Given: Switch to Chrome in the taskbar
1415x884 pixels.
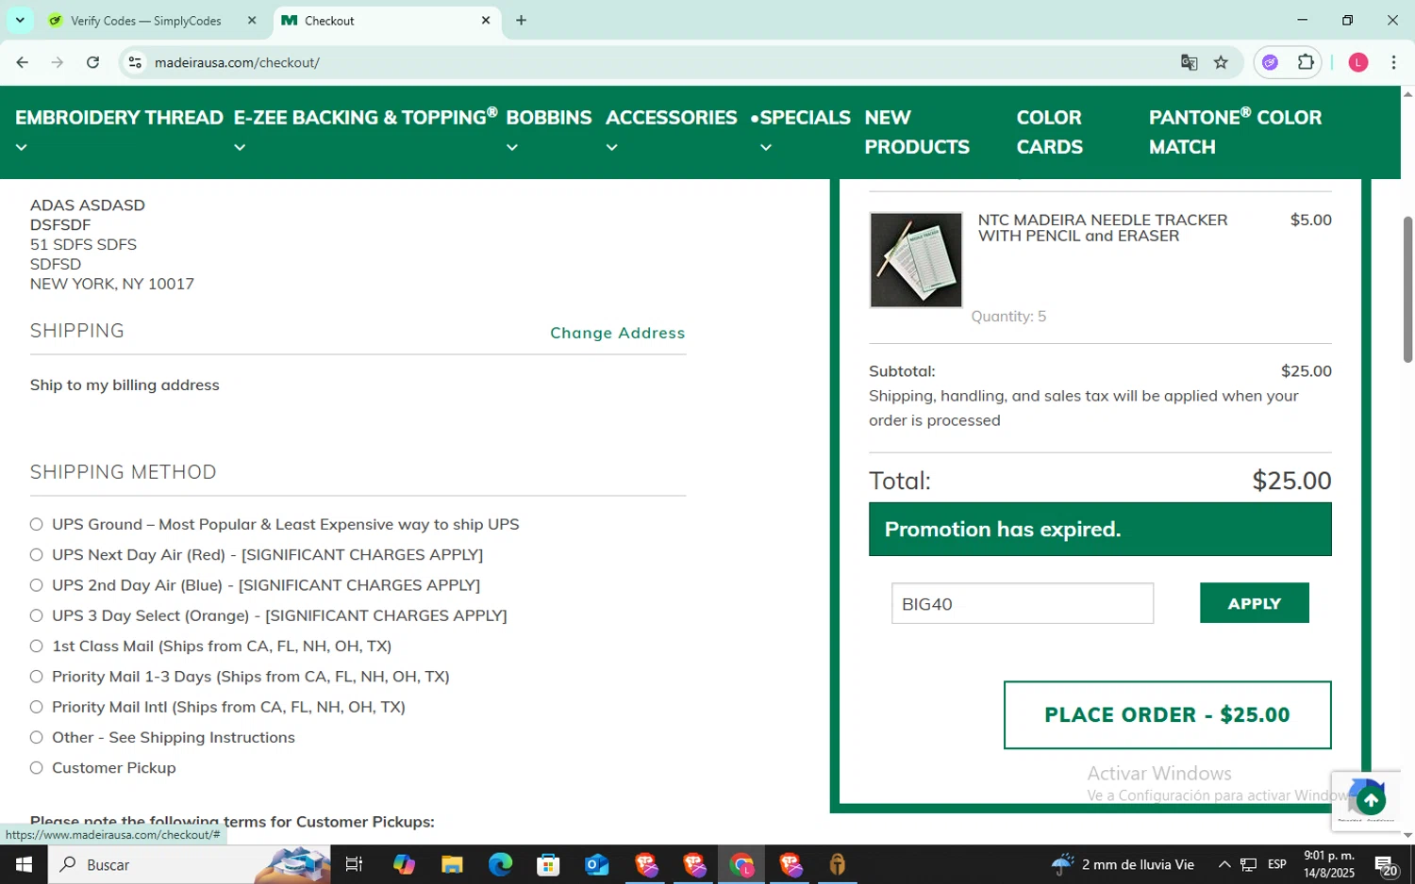Looking at the screenshot, I should 741,864.
